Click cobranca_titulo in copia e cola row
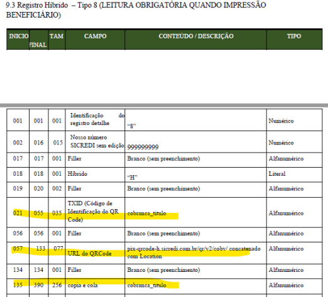 click(146, 285)
